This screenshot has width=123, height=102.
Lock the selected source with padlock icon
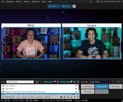pyautogui.click(x=65, y=97)
